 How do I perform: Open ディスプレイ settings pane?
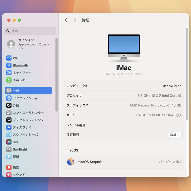(22, 127)
